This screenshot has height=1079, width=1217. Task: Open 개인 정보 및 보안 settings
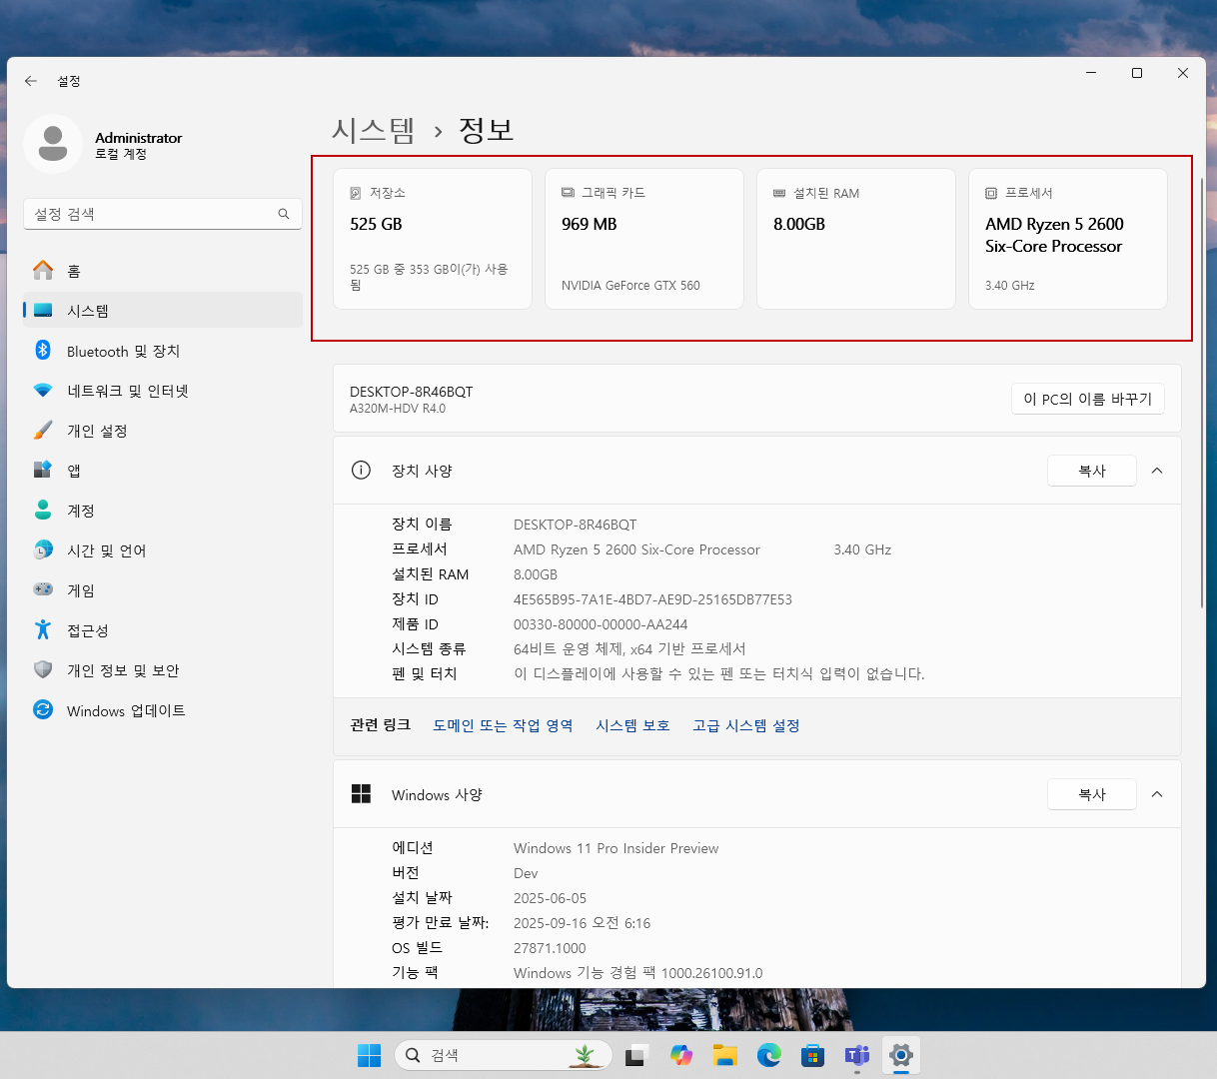[163, 670]
